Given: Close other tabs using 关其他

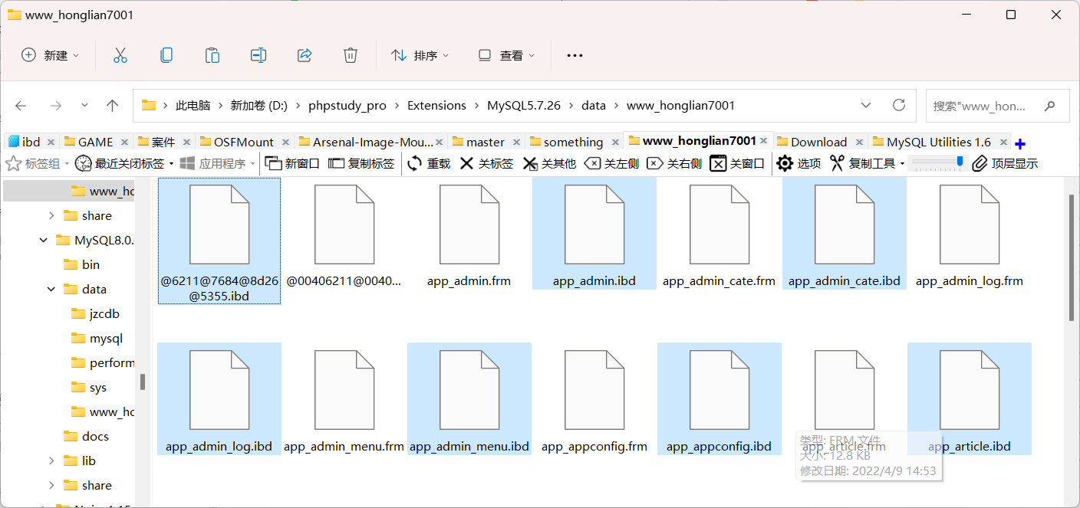Looking at the screenshot, I should point(549,162).
